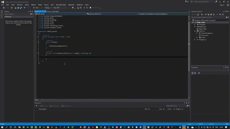Collapse the Form1.cs node
Viewport: 230px width, 129px height.
click(x=195, y=31)
